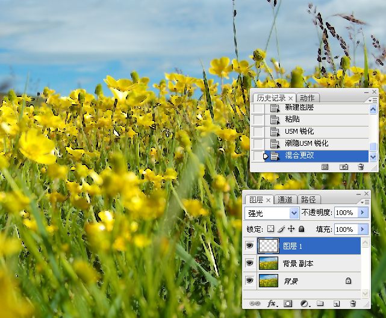Switch to the 路径 tab
This screenshot has width=386, height=318.
[308, 199]
